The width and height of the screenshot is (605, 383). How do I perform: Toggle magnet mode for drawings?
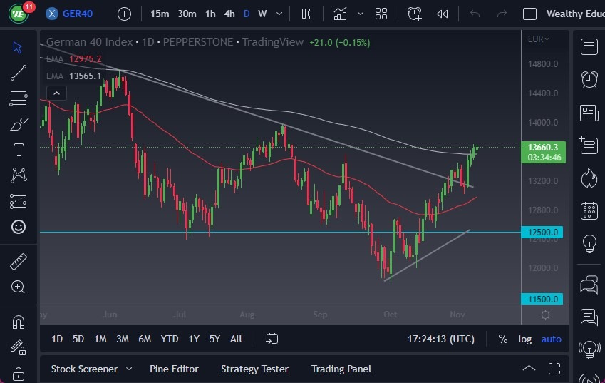tap(18, 322)
